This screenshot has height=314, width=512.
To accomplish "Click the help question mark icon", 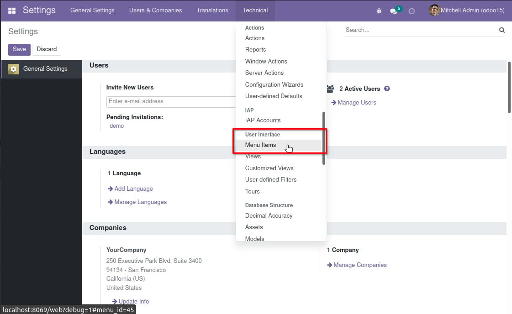I will (387, 89).
